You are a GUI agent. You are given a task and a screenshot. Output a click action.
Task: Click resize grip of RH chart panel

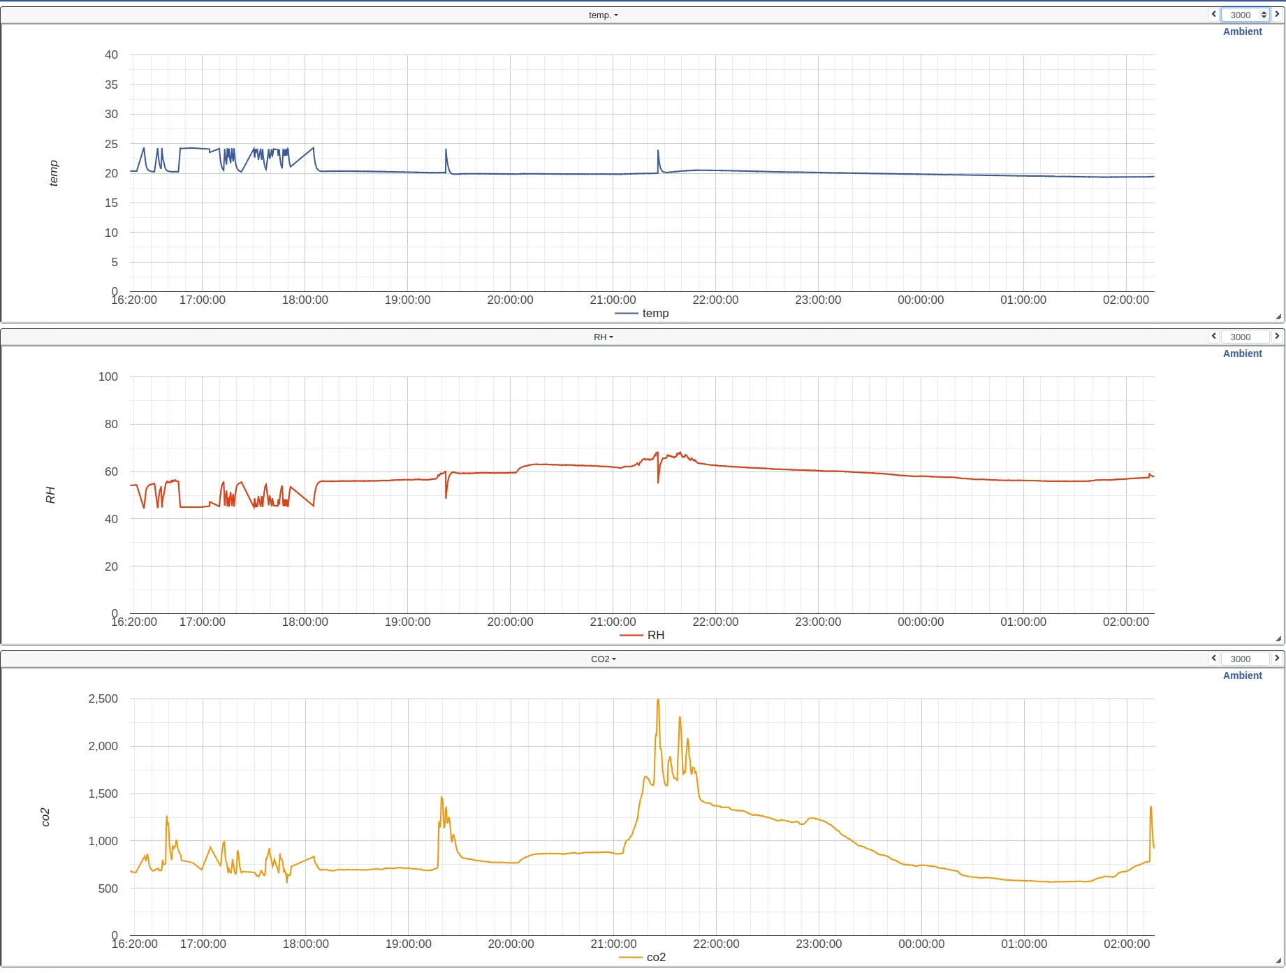pos(1278,638)
